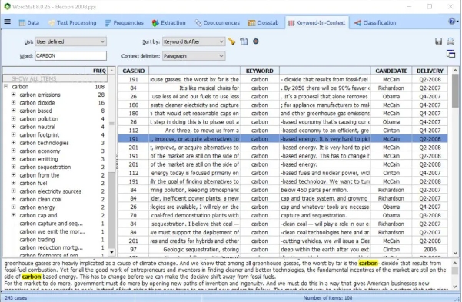Click the word list scroll down arrow
The height and width of the screenshot is (302, 462).
coord(111,252)
